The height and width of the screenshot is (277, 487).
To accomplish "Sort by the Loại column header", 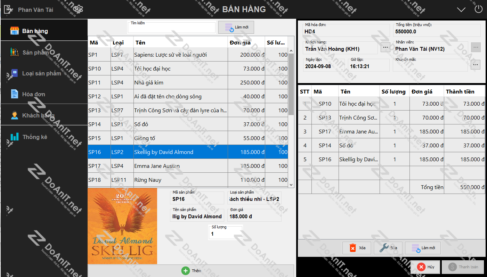I will tap(122, 42).
